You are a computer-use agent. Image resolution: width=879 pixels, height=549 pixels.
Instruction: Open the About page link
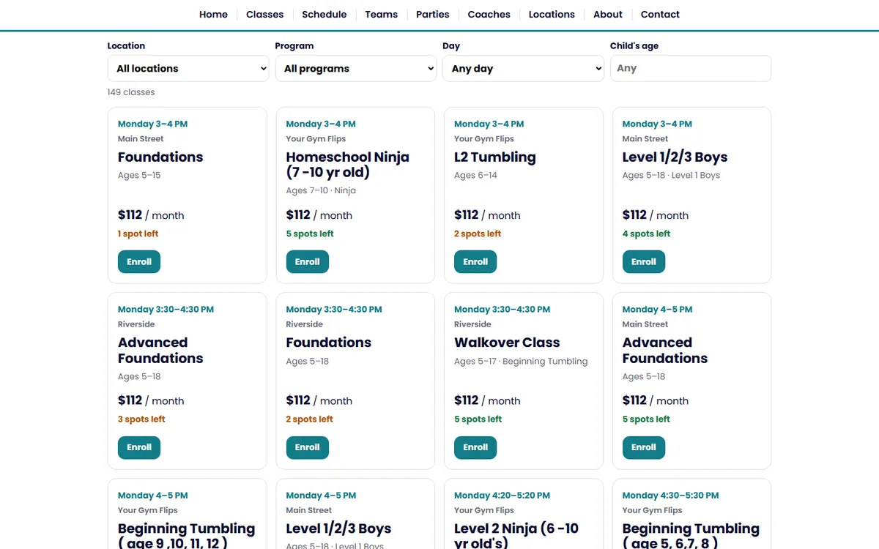(x=608, y=15)
